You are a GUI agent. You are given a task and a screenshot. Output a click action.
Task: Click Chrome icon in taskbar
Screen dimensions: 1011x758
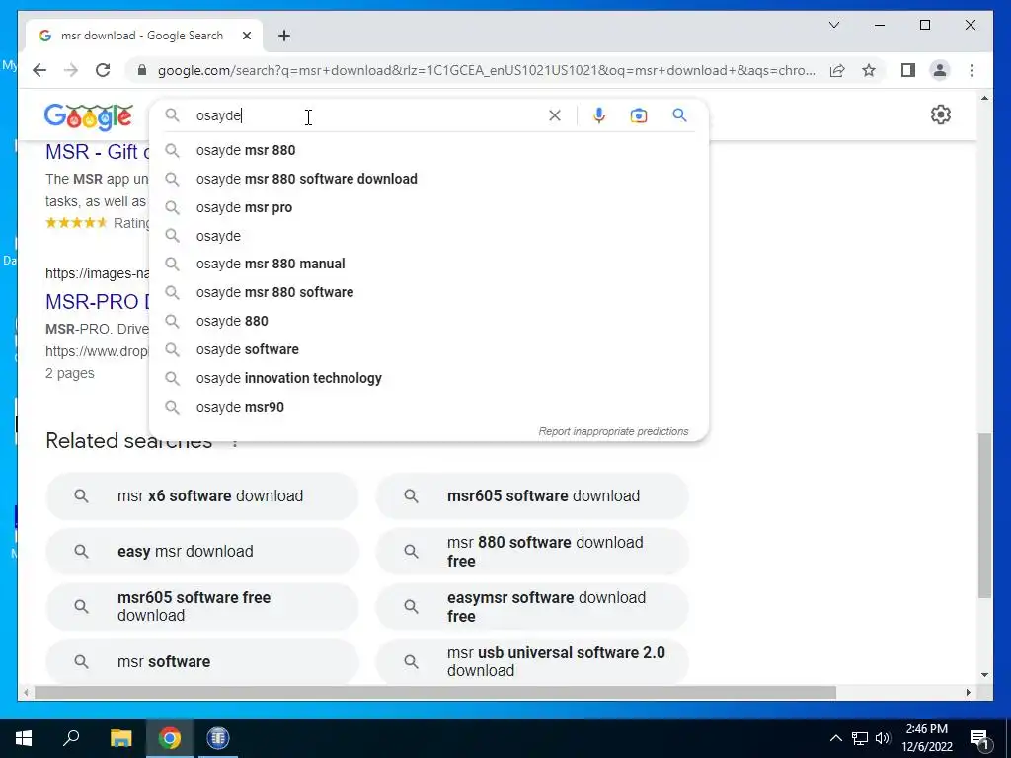[x=170, y=738]
